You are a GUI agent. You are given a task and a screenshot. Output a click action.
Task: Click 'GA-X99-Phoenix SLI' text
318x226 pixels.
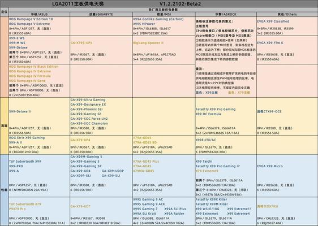click(87, 109)
